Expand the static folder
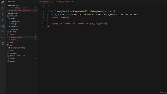 click(12, 50)
